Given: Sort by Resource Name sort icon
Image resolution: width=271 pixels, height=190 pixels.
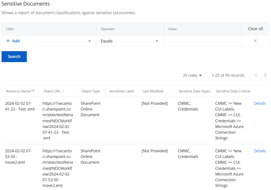Looking at the screenshot, I should (x=33, y=91).
